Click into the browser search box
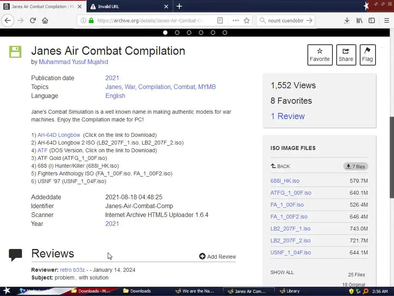Viewport: 394px width, 296px height. click(285, 20)
